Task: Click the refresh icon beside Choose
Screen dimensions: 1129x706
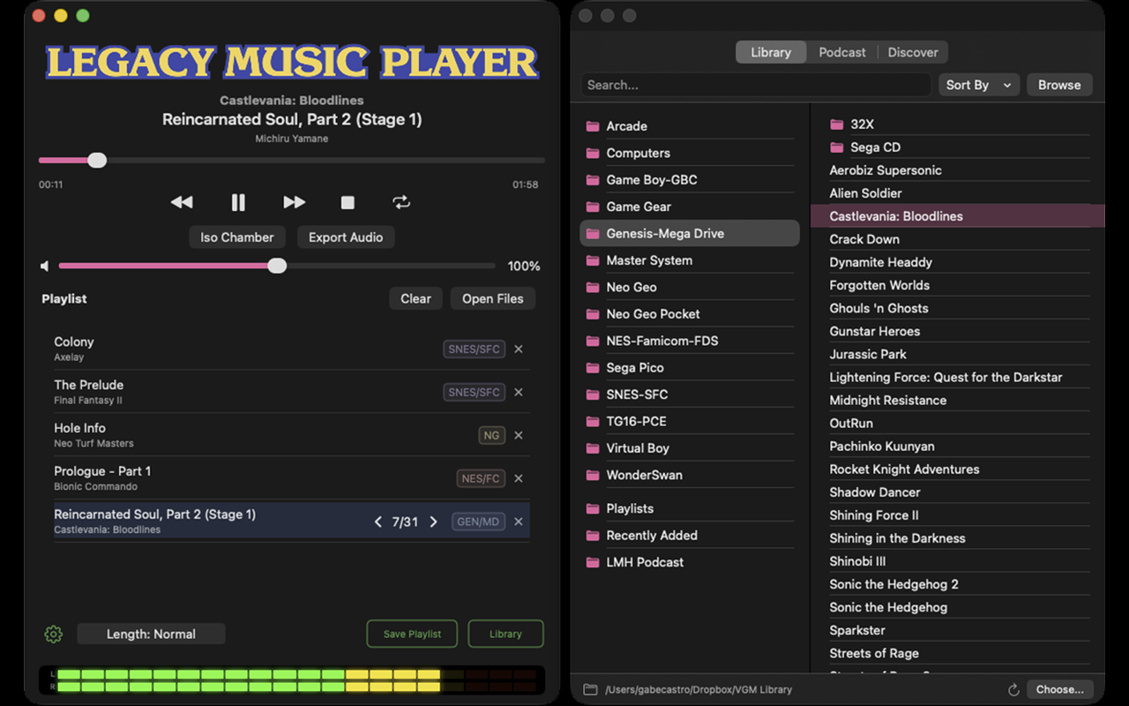Action: tap(1014, 689)
